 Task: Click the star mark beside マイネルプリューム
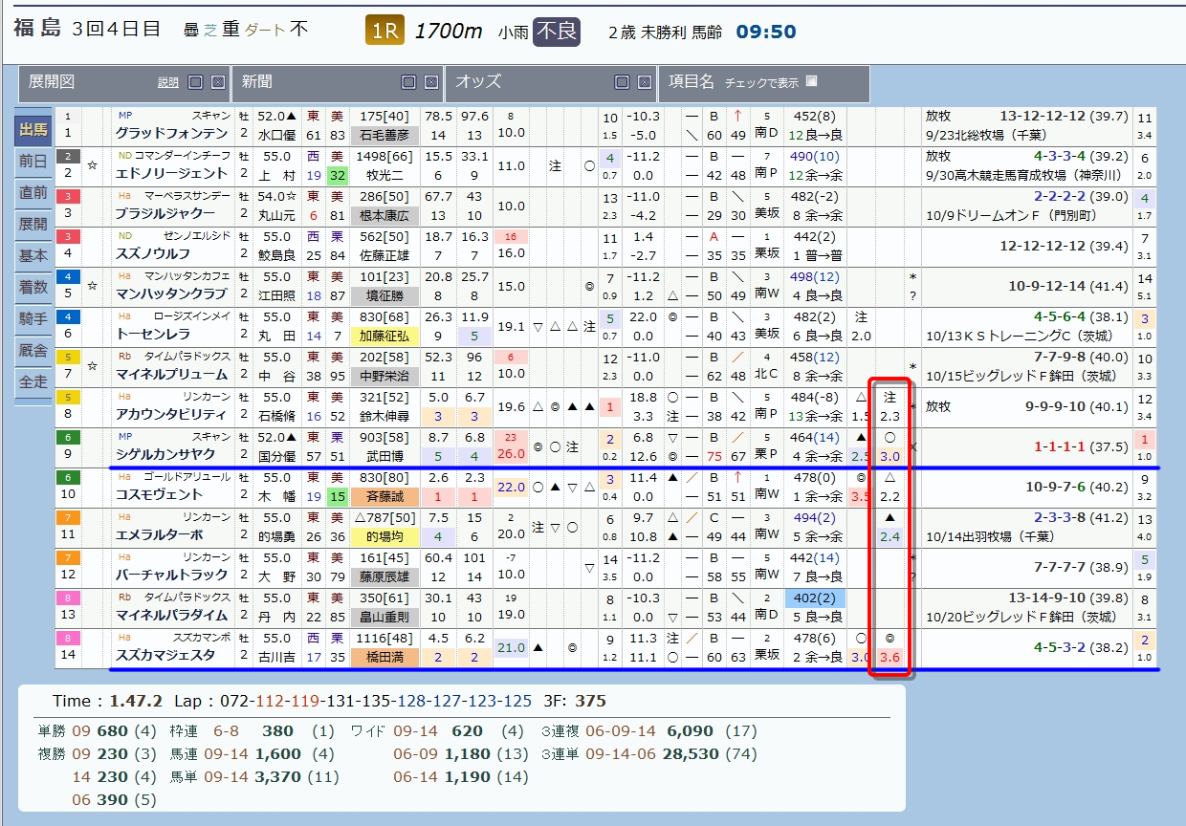point(94,365)
